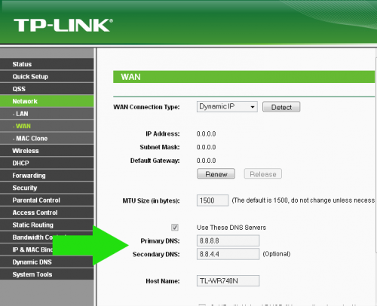Viewport: 377px width, 306px height.
Task: Open DHCP menu item
Action: tap(47, 163)
